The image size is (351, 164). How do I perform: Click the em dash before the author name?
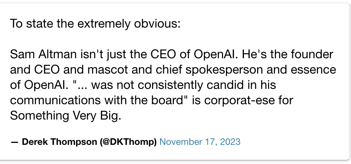click(15, 142)
